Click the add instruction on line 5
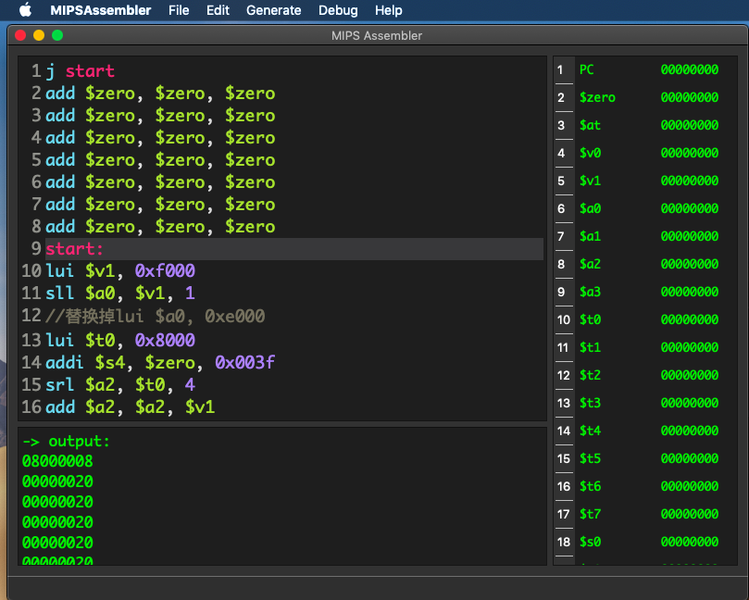The height and width of the screenshot is (600, 749). tap(160, 160)
